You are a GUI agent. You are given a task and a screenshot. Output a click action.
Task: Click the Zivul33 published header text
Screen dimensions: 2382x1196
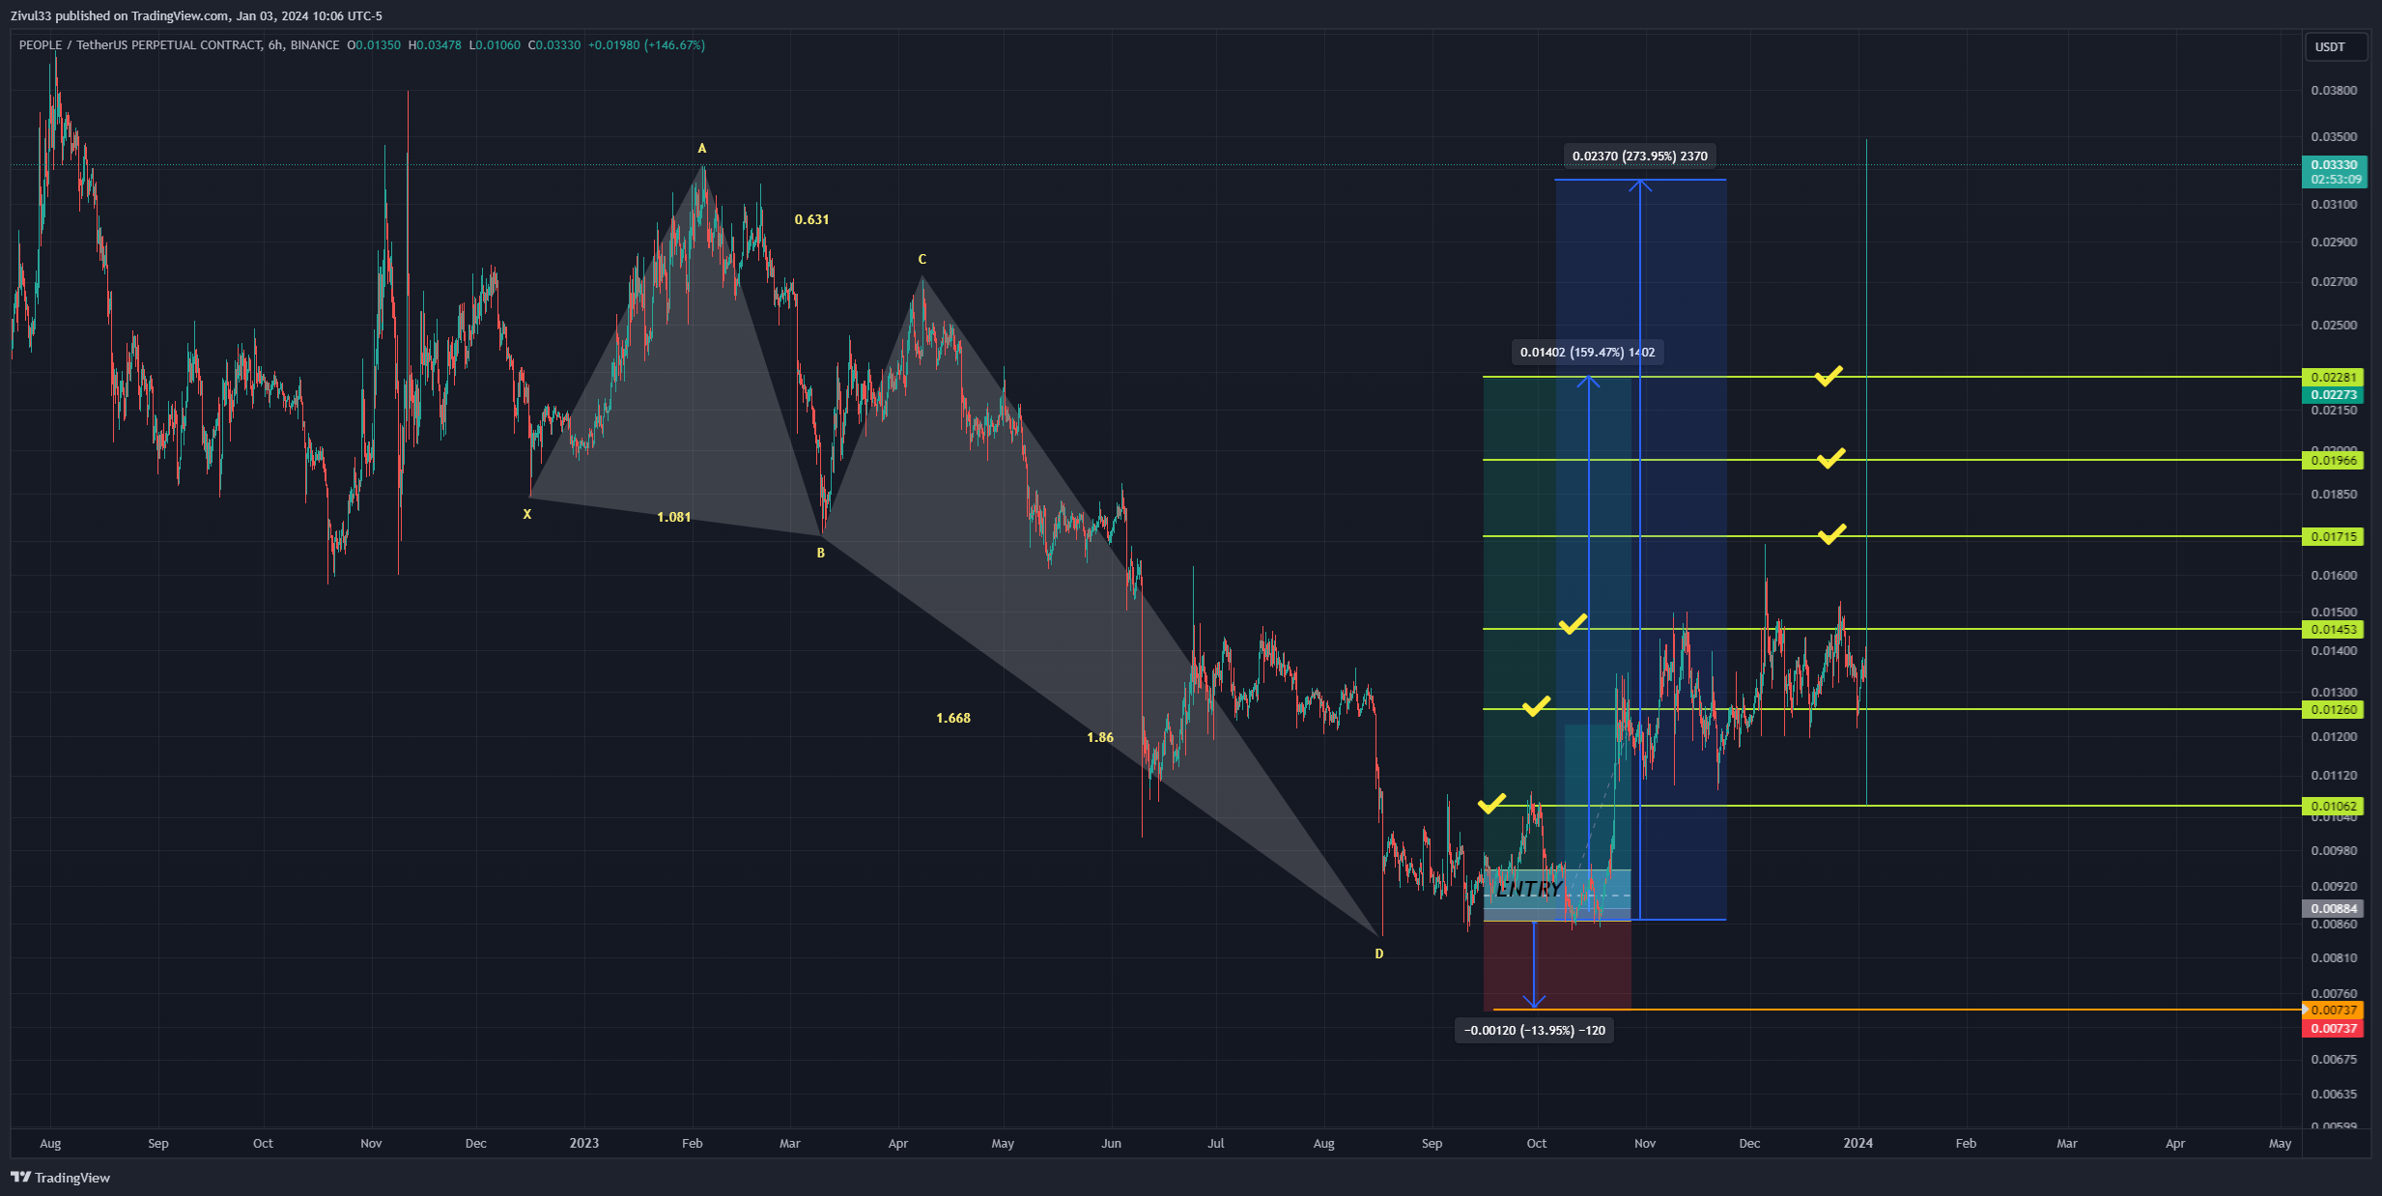click(x=196, y=15)
